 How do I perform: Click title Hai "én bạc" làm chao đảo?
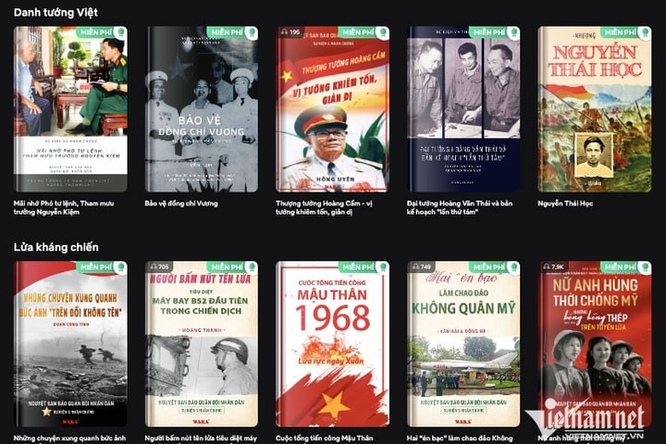(x=460, y=438)
